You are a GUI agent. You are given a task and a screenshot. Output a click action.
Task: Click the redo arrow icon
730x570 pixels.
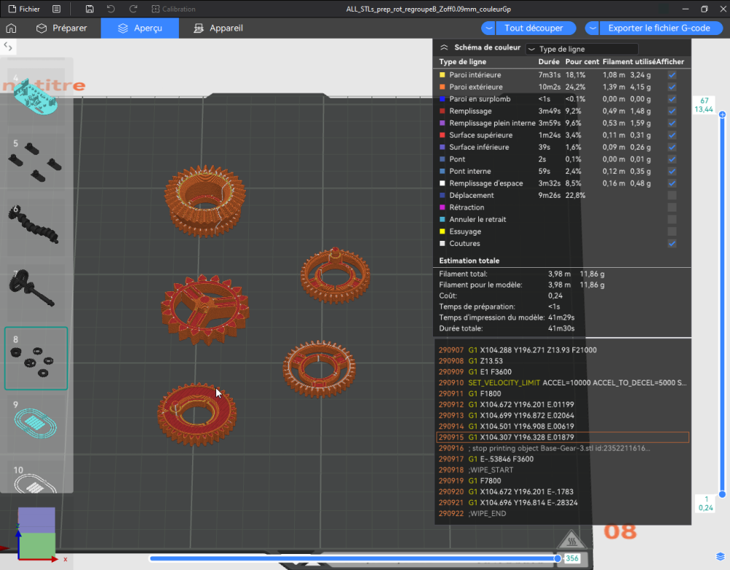tap(133, 9)
